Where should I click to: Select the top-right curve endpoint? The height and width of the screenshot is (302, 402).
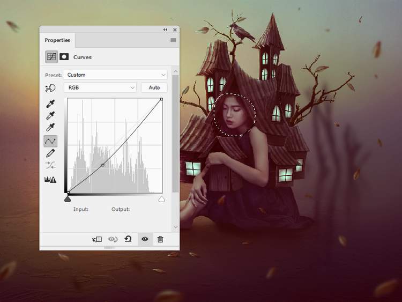[161, 99]
